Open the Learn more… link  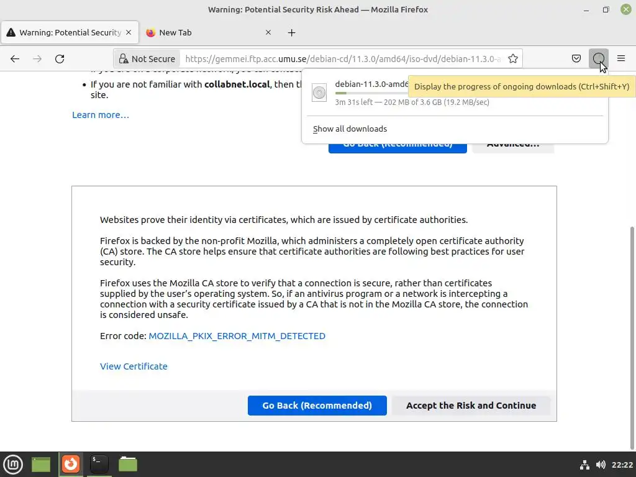click(101, 115)
